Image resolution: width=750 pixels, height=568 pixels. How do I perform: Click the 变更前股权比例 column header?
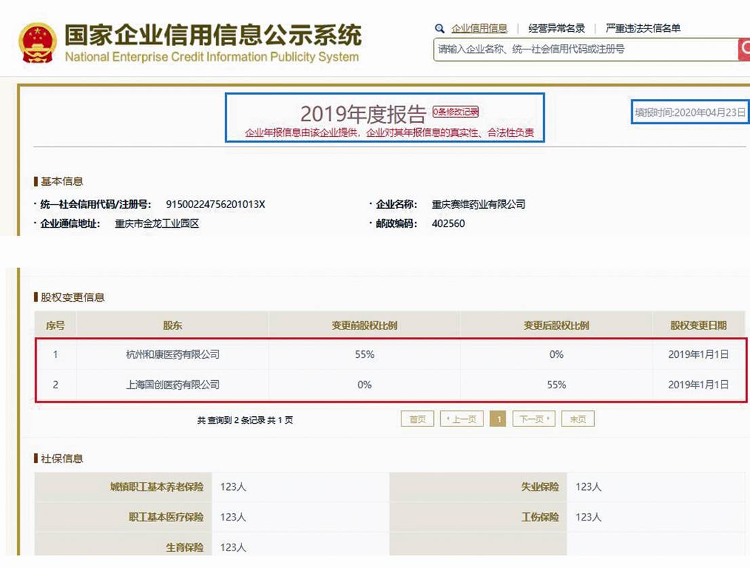pos(364,325)
